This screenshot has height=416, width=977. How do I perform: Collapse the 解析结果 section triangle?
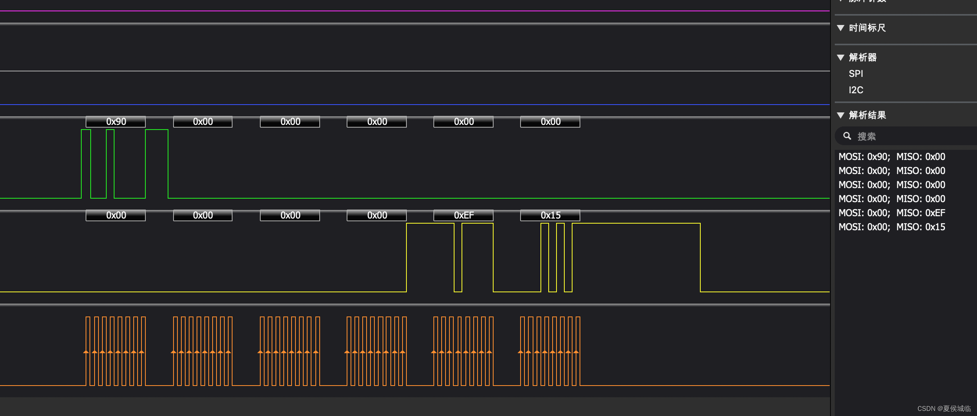tap(841, 116)
